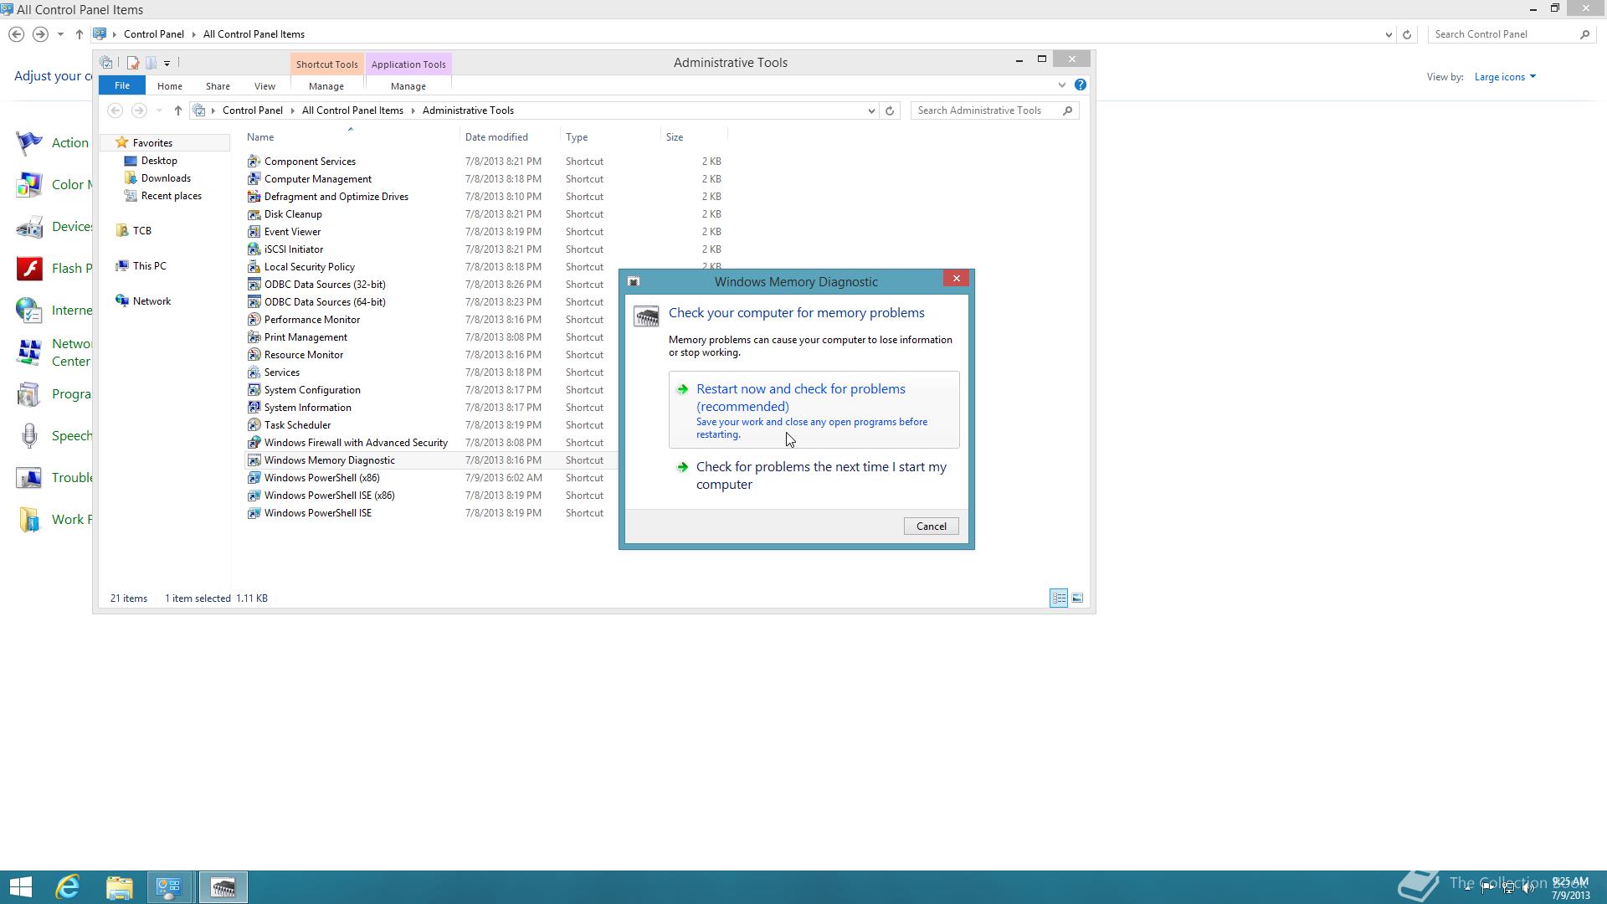Select the Computer Management icon

pyautogui.click(x=254, y=179)
